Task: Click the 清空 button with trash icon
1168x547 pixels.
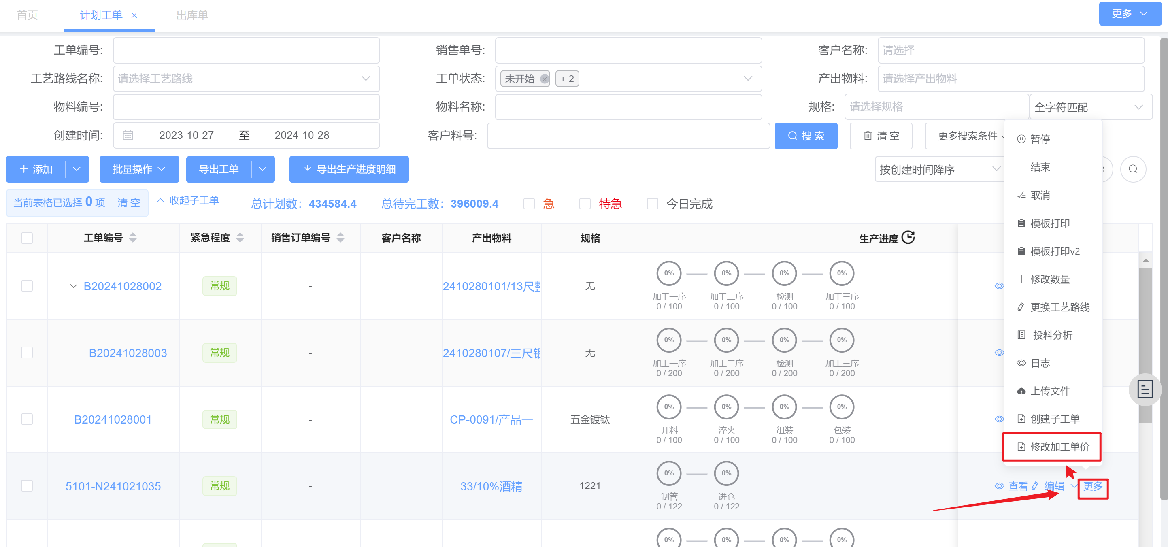Action: [x=881, y=136]
